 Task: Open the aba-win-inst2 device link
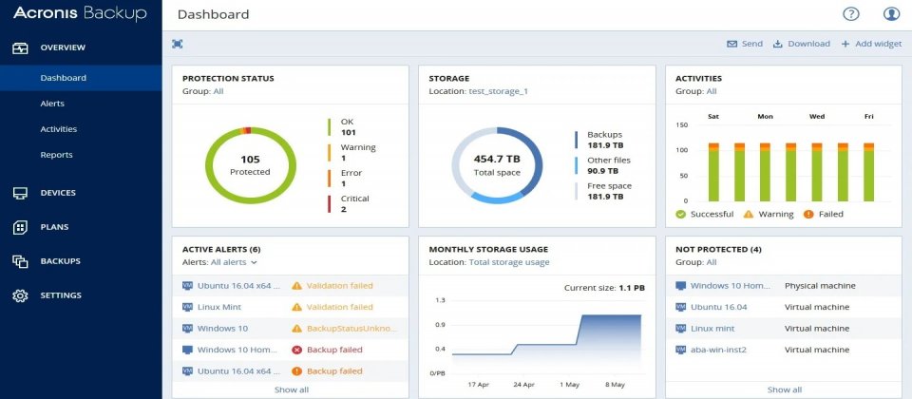(718, 350)
